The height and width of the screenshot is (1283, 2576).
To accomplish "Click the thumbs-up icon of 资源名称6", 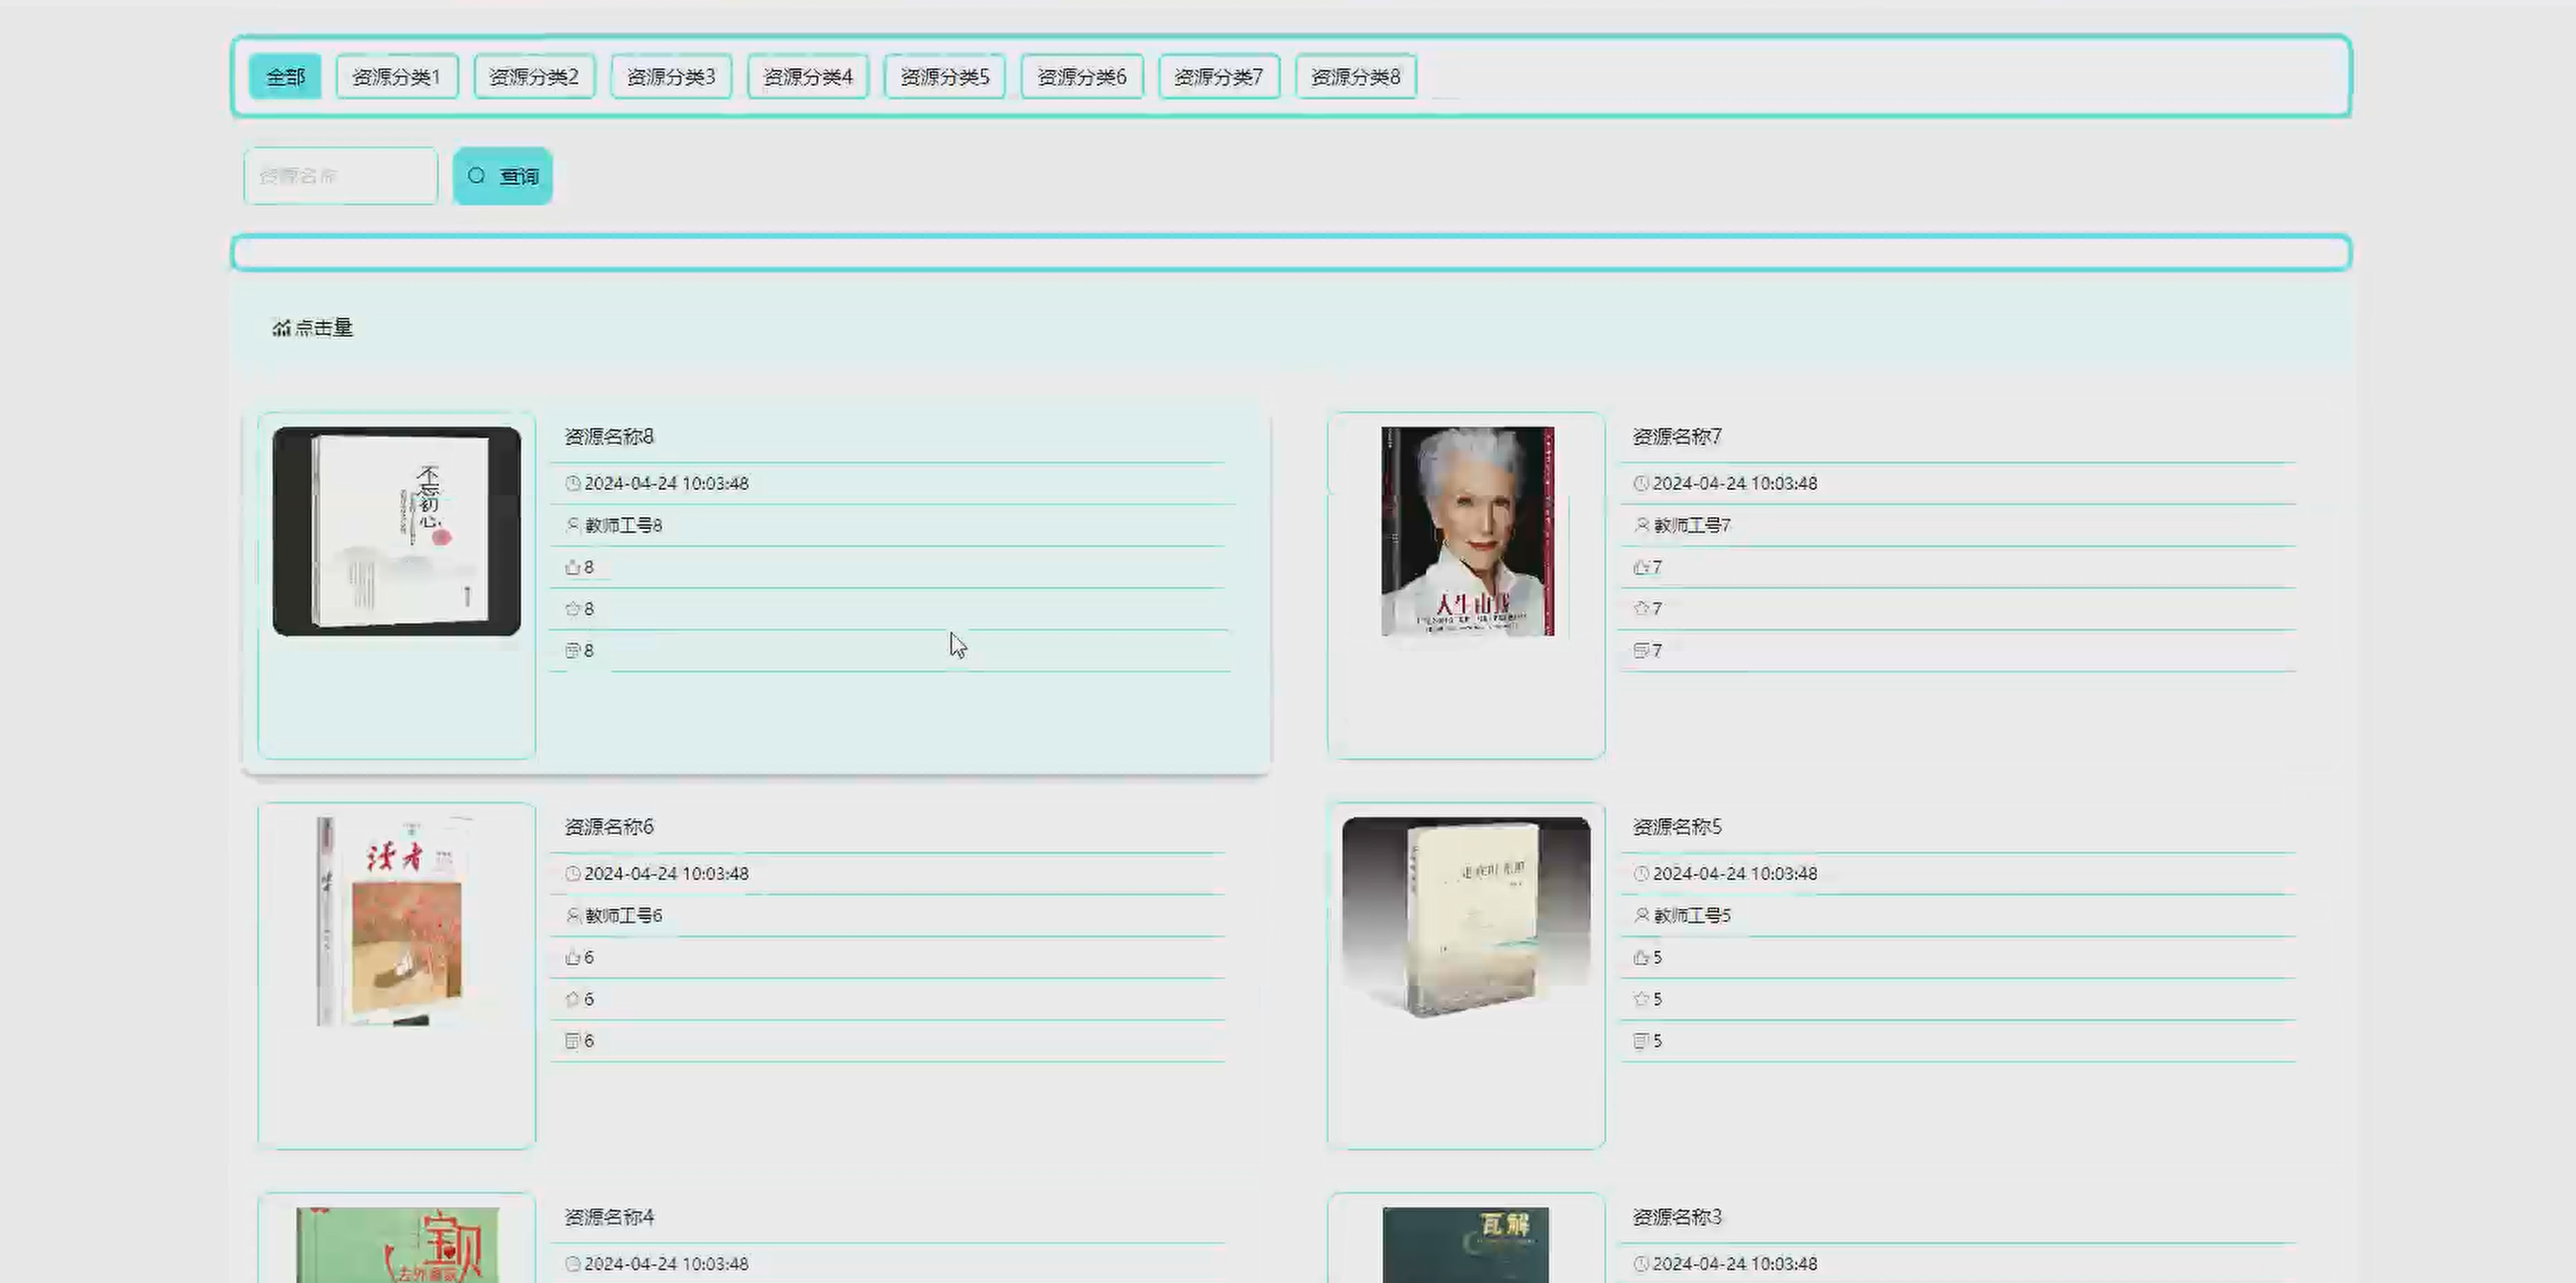I will tap(573, 957).
